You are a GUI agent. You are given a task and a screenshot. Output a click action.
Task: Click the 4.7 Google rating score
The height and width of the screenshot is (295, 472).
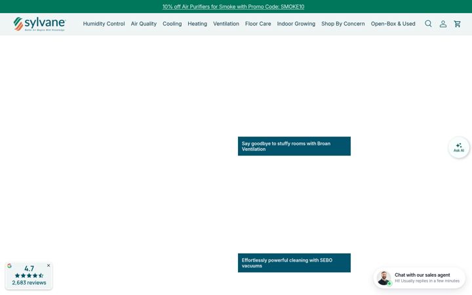29,269
